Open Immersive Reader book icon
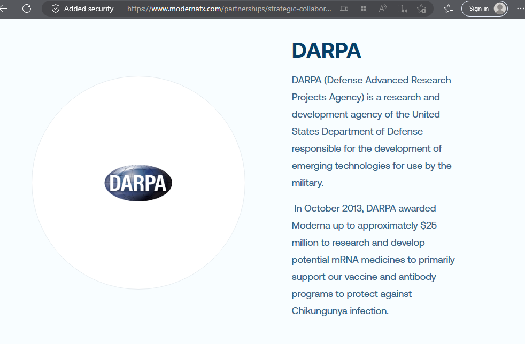This screenshot has height=344, width=525. pyautogui.click(x=402, y=9)
